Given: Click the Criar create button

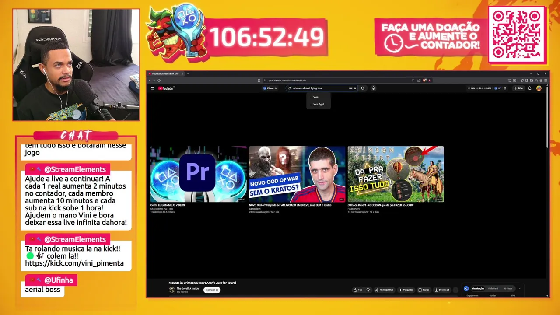Looking at the screenshot, I should 518,88.
